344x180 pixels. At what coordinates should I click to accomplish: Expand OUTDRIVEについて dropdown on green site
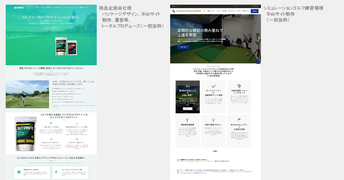58,7
